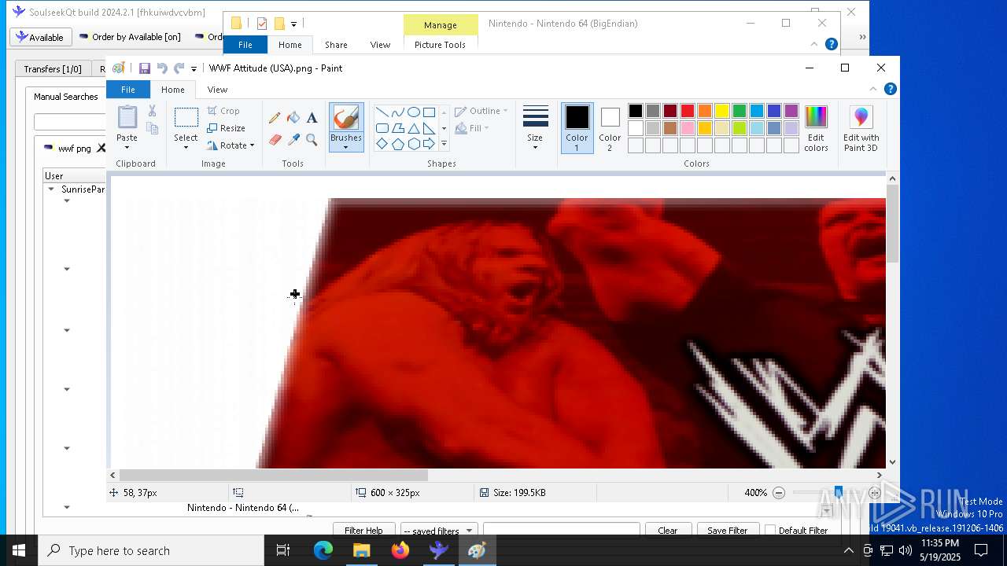Screen dimensions: 1007x566
Task: Switch to the View tab in Paint
Action: point(217,90)
